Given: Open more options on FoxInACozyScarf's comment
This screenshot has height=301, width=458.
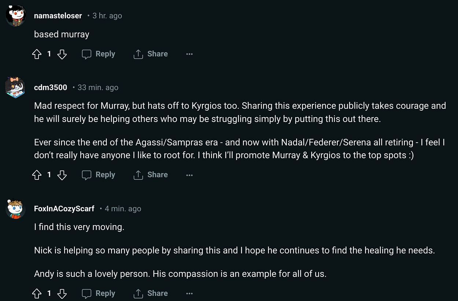Looking at the screenshot, I should point(189,293).
